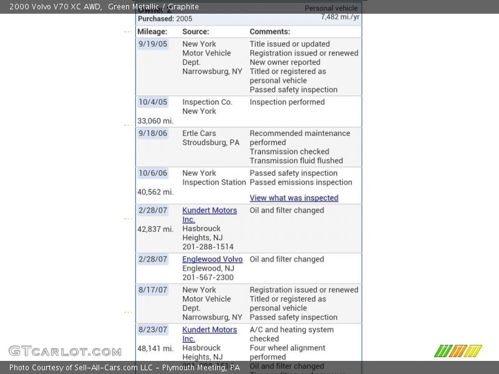
Task: Click 'Transmission fluid flushed' comment
Action: 296,161
